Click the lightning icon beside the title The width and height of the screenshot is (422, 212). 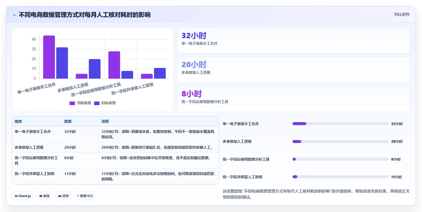14,15
